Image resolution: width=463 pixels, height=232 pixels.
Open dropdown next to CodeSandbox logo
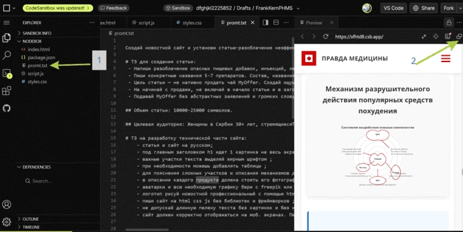[x=14, y=8]
